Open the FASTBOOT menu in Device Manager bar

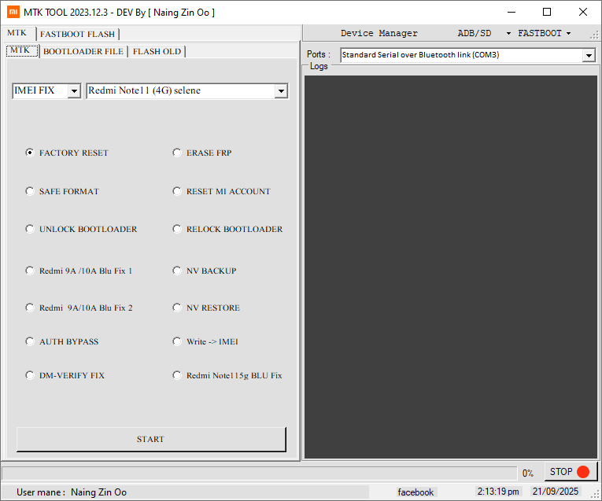(545, 34)
